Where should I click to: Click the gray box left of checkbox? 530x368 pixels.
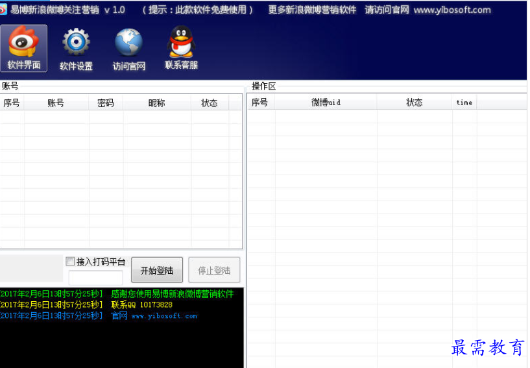tap(31, 268)
